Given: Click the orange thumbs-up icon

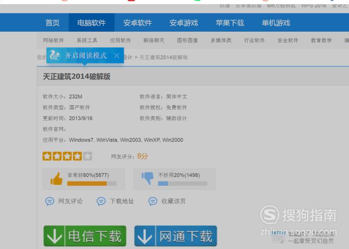Looking at the screenshot, I should tap(56, 179).
